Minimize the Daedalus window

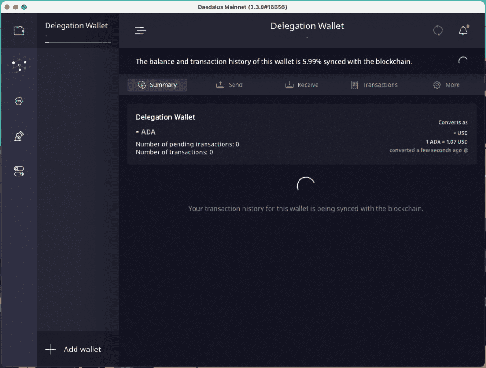coord(16,7)
